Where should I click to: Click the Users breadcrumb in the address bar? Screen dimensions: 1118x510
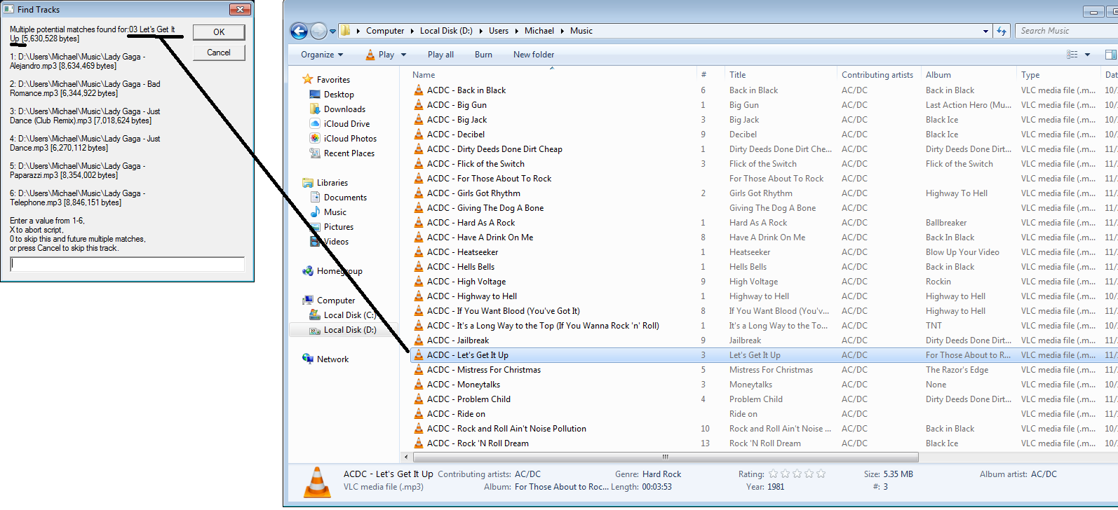(x=499, y=31)
